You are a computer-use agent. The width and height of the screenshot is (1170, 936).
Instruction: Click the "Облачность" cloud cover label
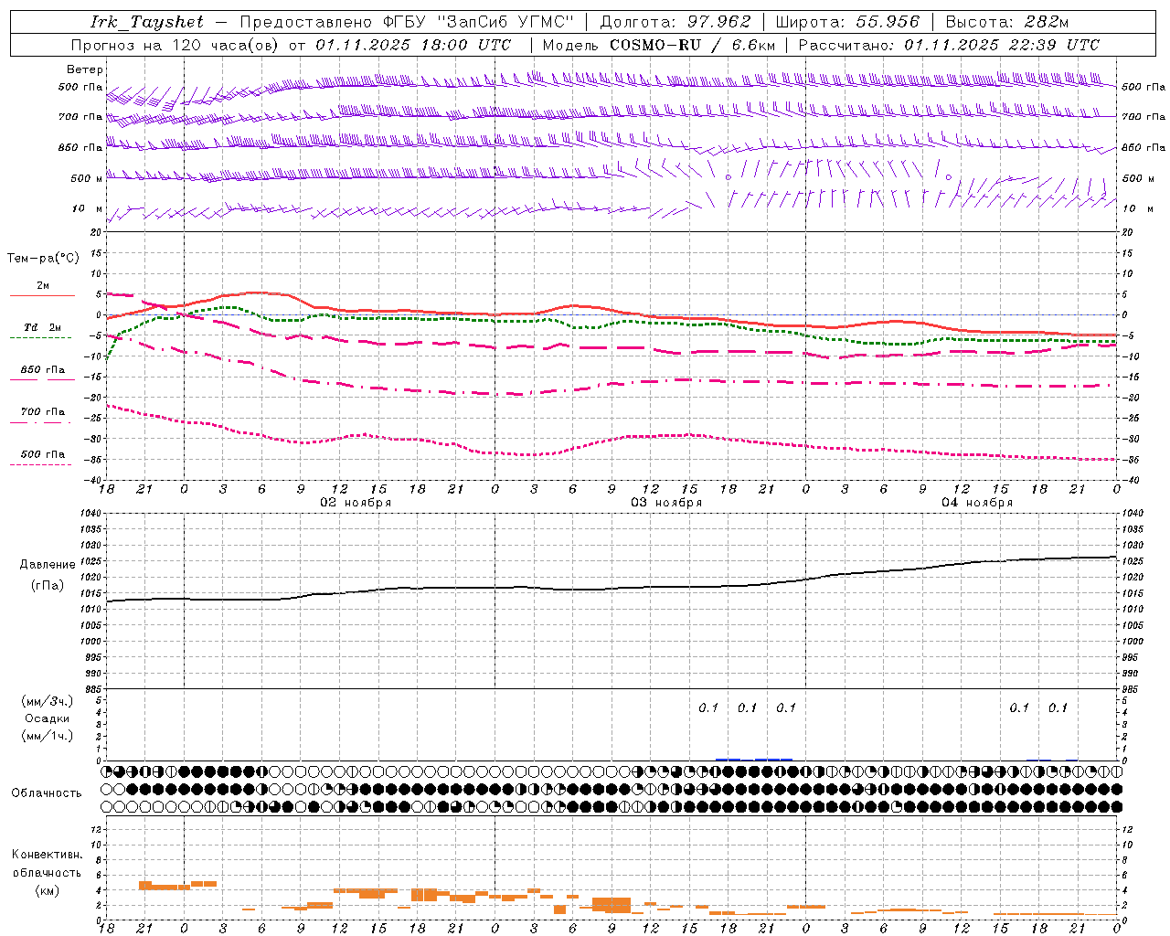pos(47,792)
